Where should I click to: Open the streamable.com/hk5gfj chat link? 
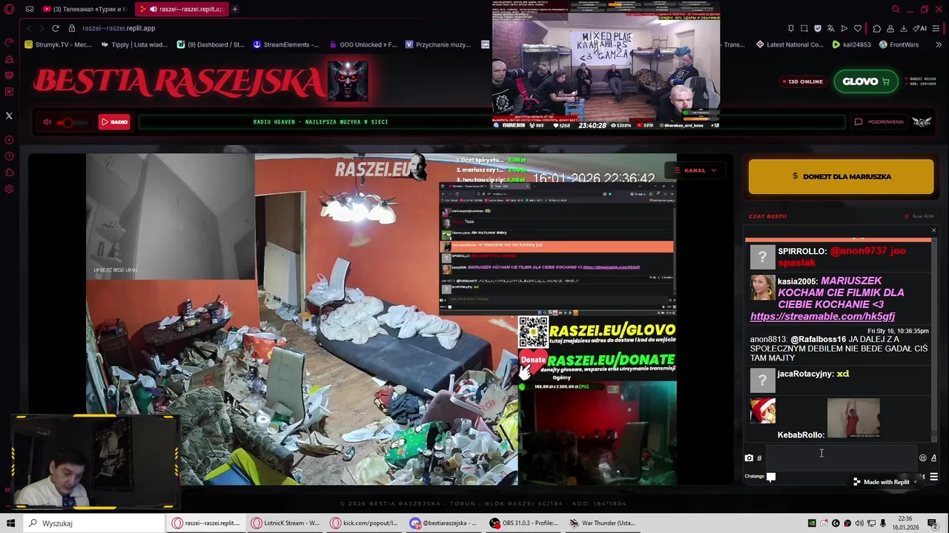coord(822,316)
